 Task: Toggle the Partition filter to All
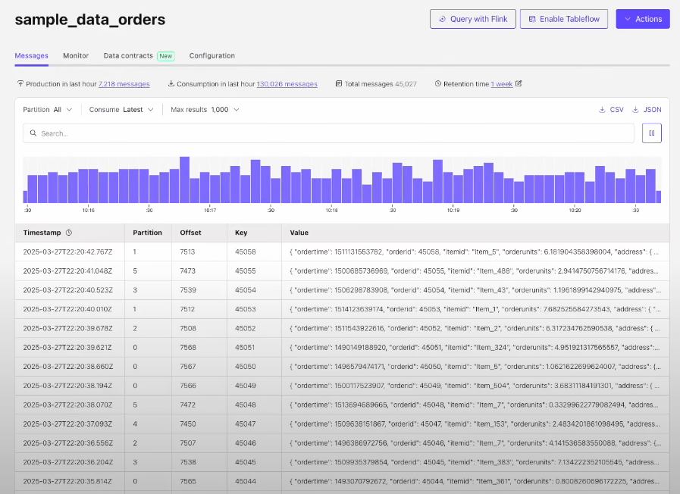pos(48,109)
